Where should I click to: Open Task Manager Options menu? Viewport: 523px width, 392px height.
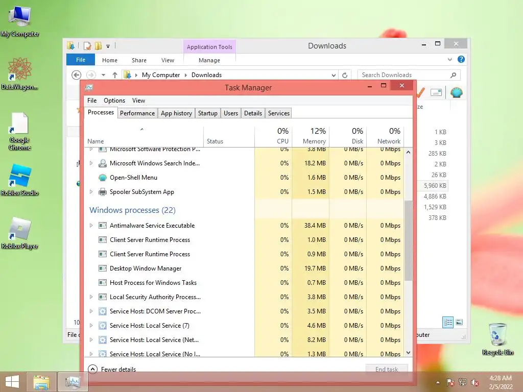point(114,101)
